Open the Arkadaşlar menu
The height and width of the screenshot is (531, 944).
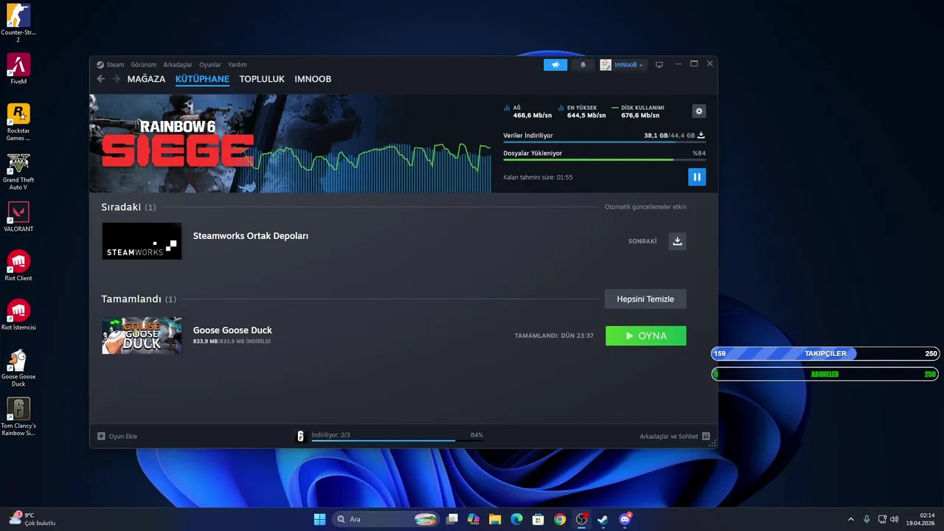click(x=178, y=65)
